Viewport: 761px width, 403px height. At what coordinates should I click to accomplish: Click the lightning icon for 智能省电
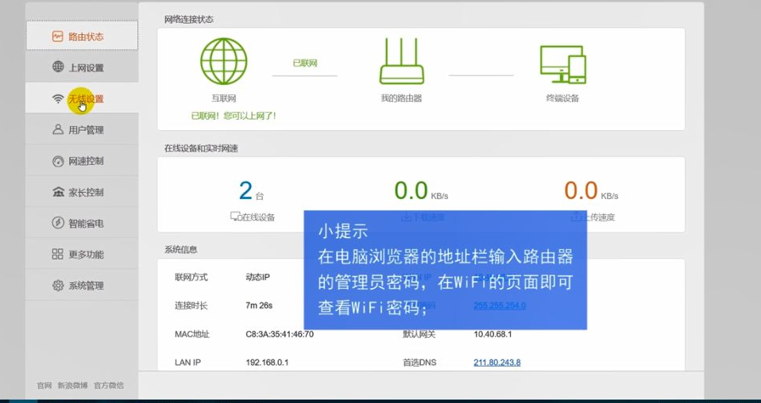pos(58,223)
